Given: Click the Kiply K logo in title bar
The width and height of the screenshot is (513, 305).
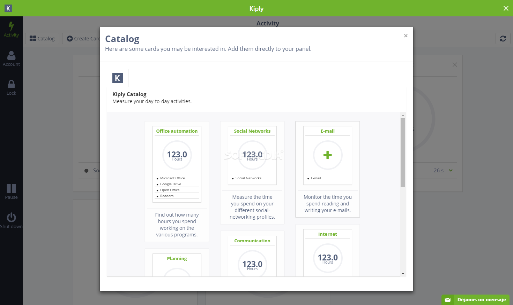Looking at the screenshot, I should (x=8, y=8).
